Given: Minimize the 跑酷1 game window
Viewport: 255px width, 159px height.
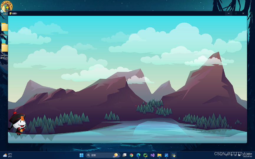Looking at the screenshot, I should pos(229,14).
